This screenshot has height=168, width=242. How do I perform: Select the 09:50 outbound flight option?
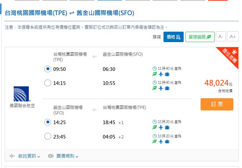[48, 69]
